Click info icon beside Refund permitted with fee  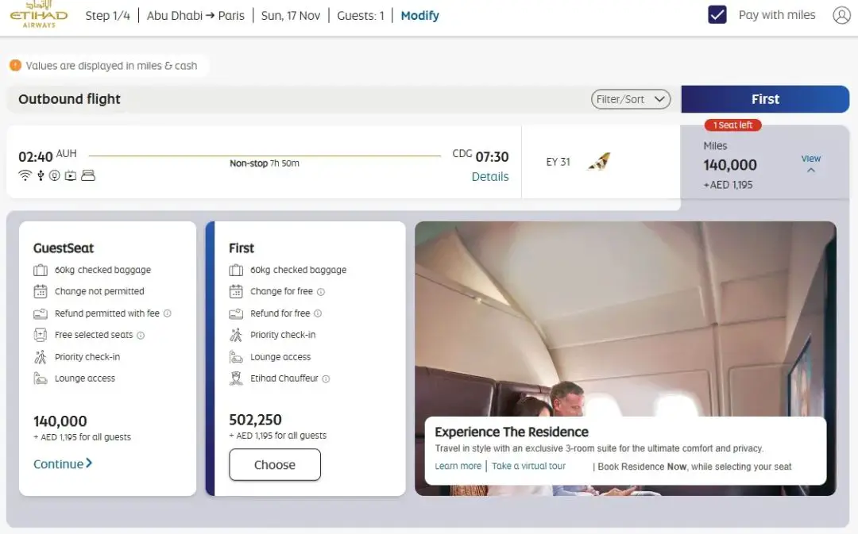click(x=168, y=313)
